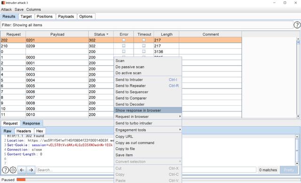Choose Copy URL from context menu
Screen dimensions: 301x183
[148, 136]
